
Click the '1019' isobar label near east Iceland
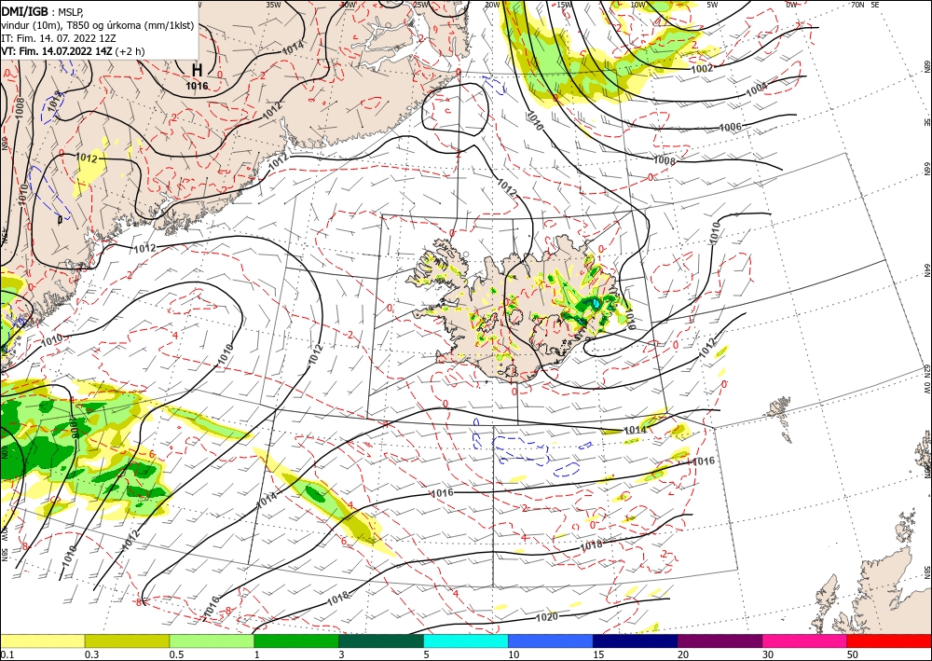[x=630, y=321]
